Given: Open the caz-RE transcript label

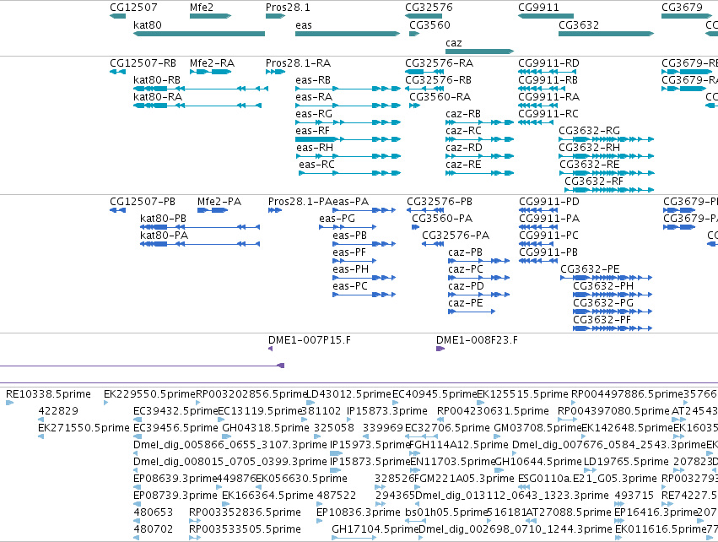Looking at the screenshot, I should pyautogui.click(x=463, y=165).
